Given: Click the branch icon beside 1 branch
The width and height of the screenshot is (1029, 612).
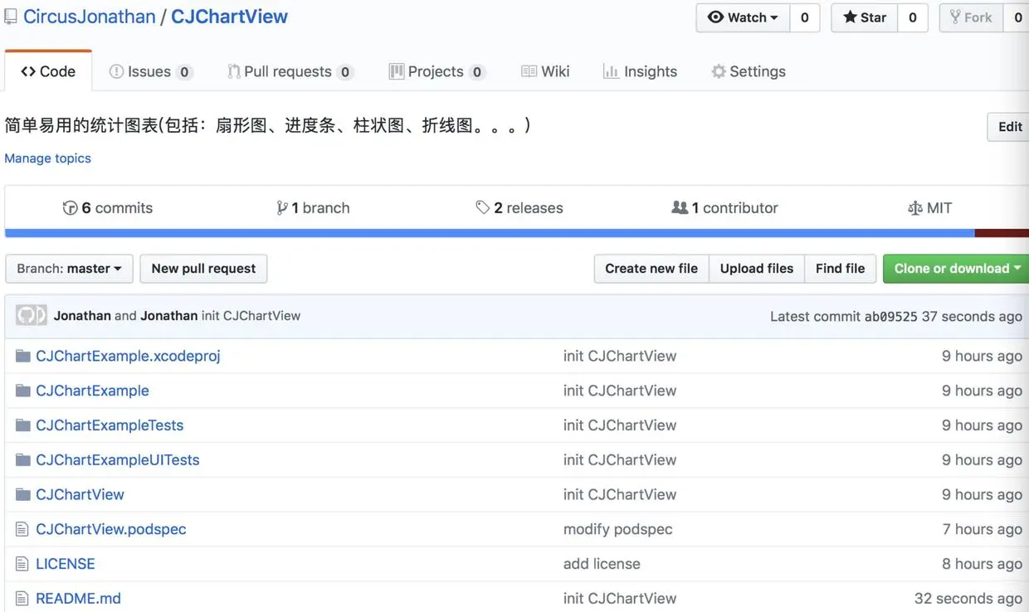Looking at the screenshot, I should click(283, 208).
